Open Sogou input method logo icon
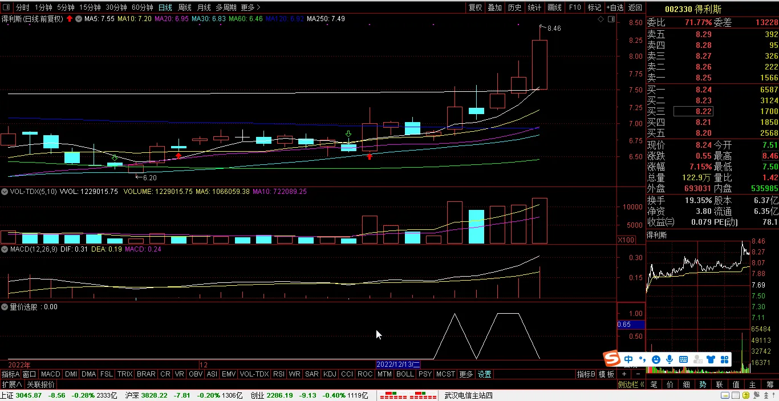The width and height of the screenshot is (779, 401). pyautogui.click(x=612, y=359)
